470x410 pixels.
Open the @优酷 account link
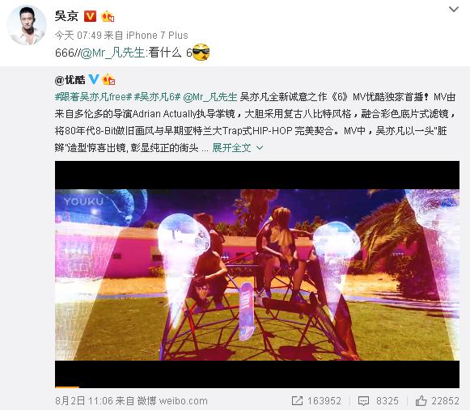tap(70, 80)
